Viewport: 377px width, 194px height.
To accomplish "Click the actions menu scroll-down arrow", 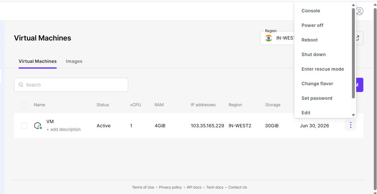I will (353, 115).
